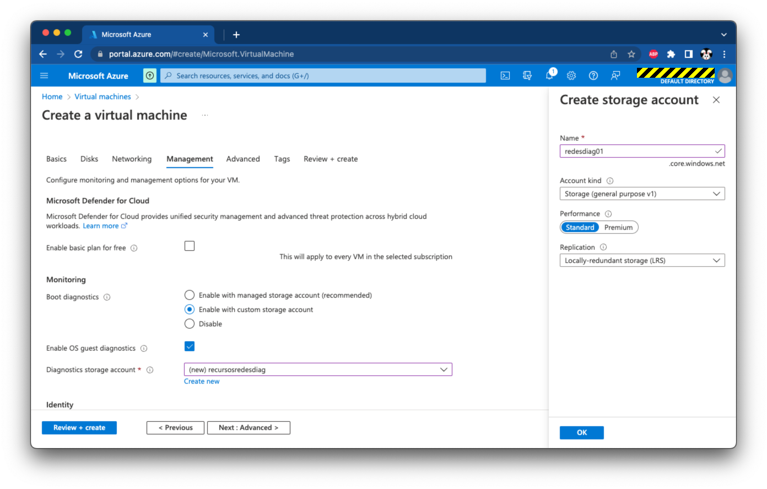
Task: Click the feedback icon in header
Action: coord(615,76)
